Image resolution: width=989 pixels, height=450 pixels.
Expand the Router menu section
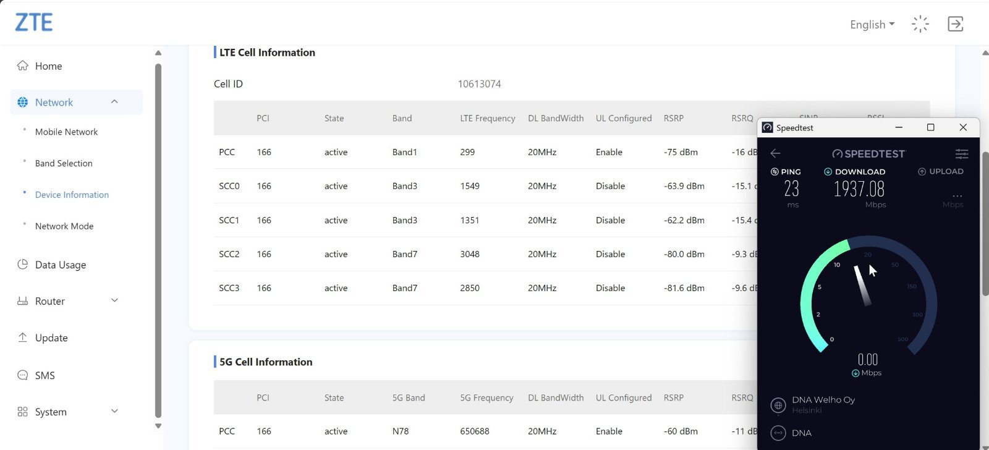coord(114,301)
